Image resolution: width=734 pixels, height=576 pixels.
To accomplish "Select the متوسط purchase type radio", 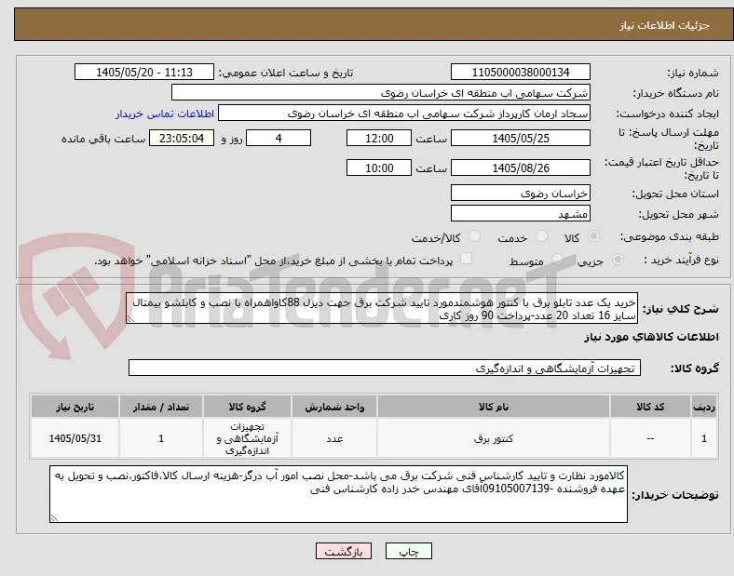I will point(557,260).
